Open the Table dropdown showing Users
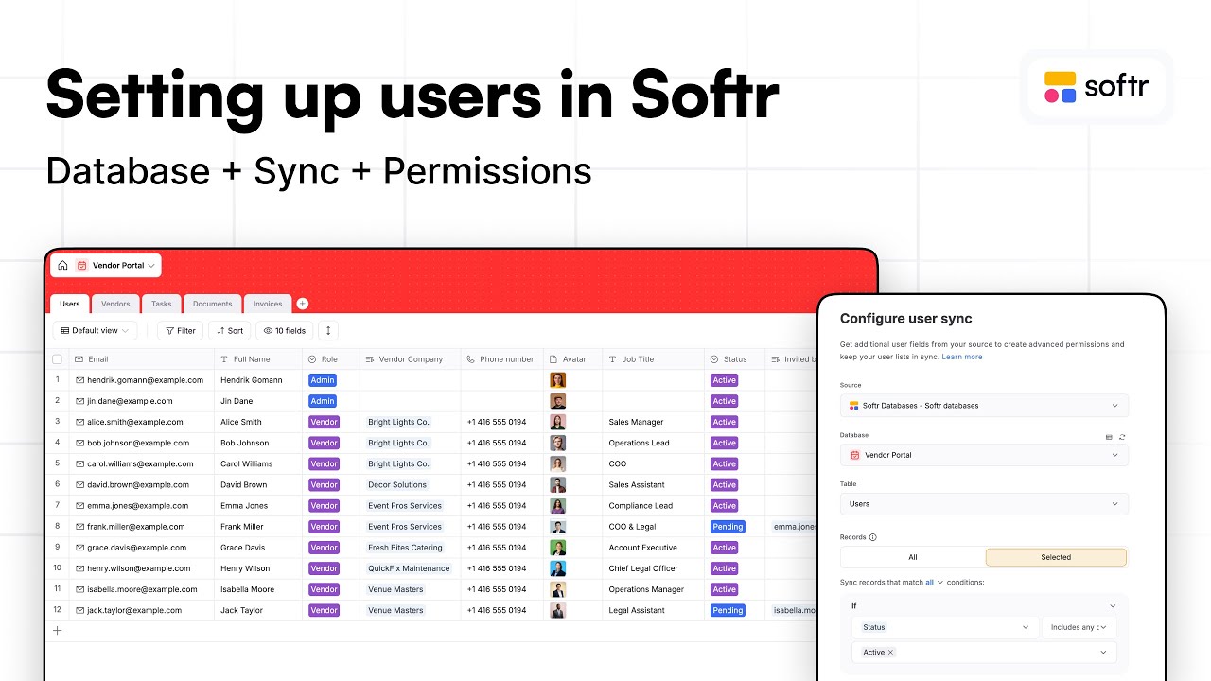The height and width of the screenshot is (681, 1211). click(x=984, y=504)
